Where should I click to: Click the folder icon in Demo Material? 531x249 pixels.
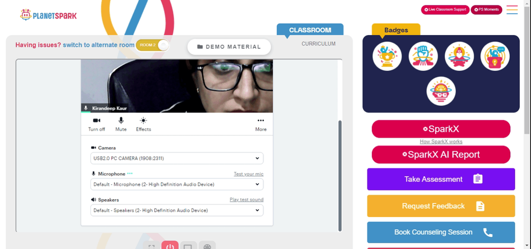click(200, 47)
